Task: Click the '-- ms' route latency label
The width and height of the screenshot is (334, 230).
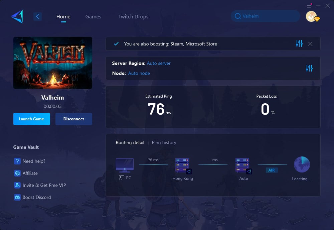Action: (x=213, y=160)
